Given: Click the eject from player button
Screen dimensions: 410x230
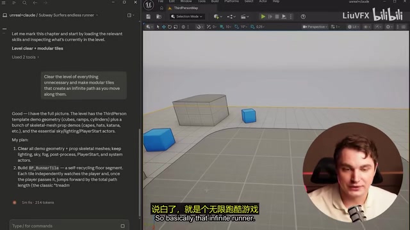Looking at the screenshot, I should (284, 17).
